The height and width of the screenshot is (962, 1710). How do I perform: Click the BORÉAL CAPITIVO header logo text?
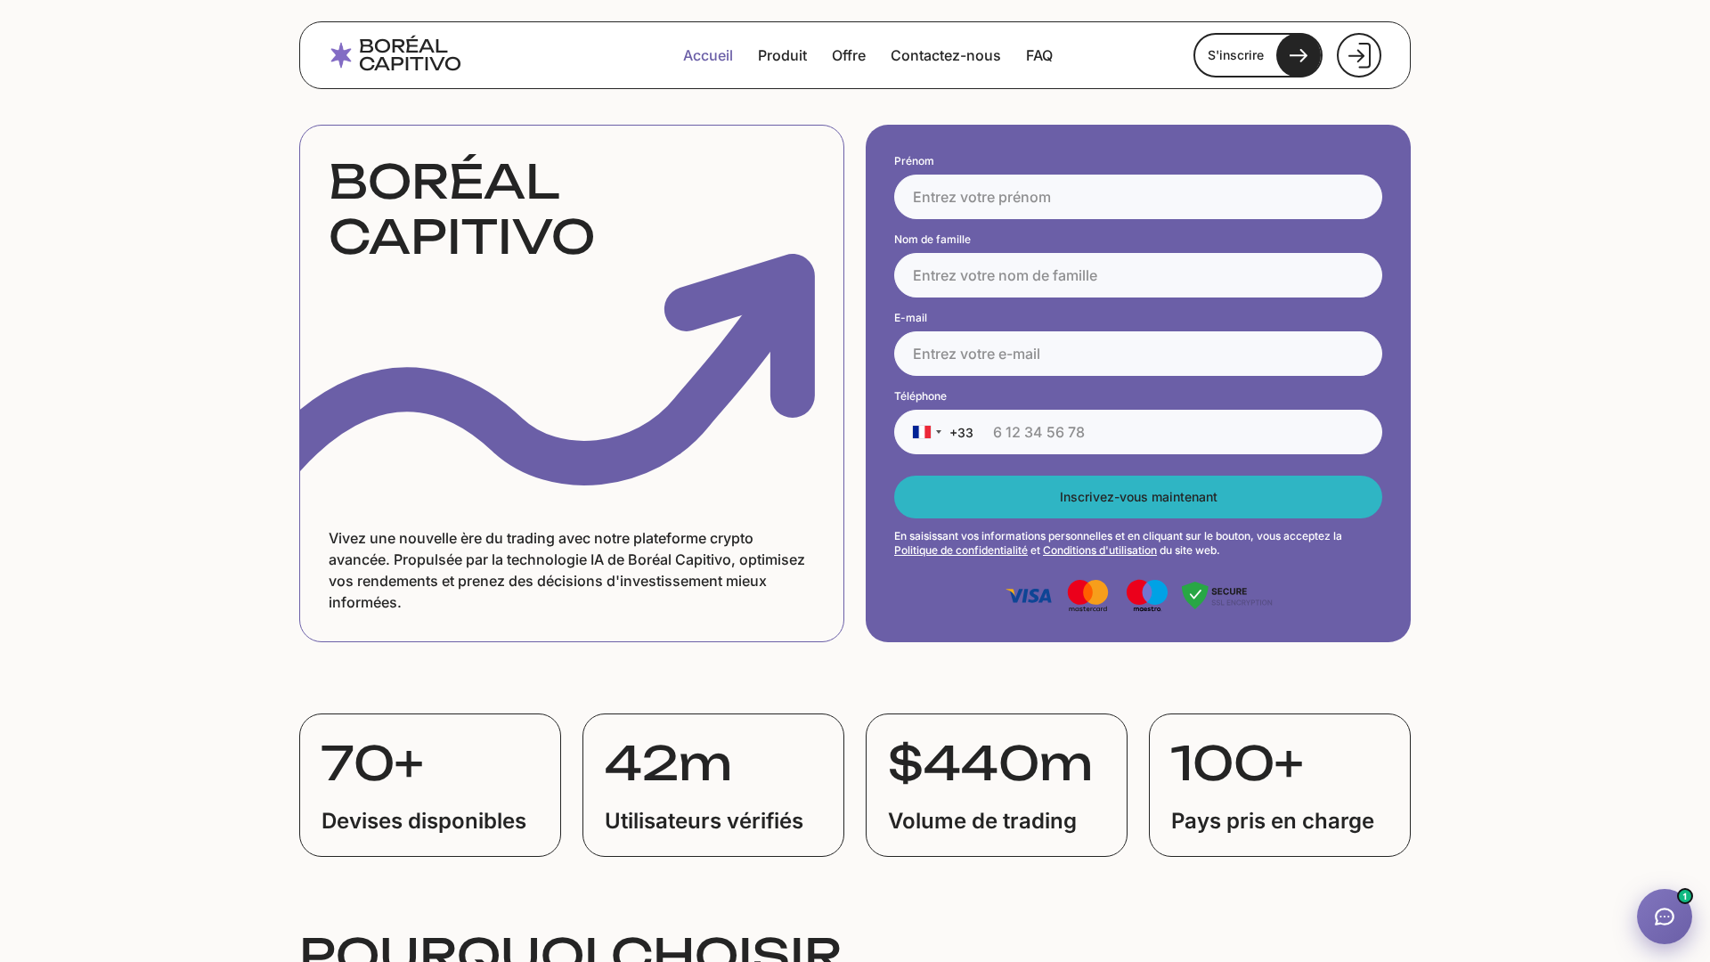click(x=410, y=55)
